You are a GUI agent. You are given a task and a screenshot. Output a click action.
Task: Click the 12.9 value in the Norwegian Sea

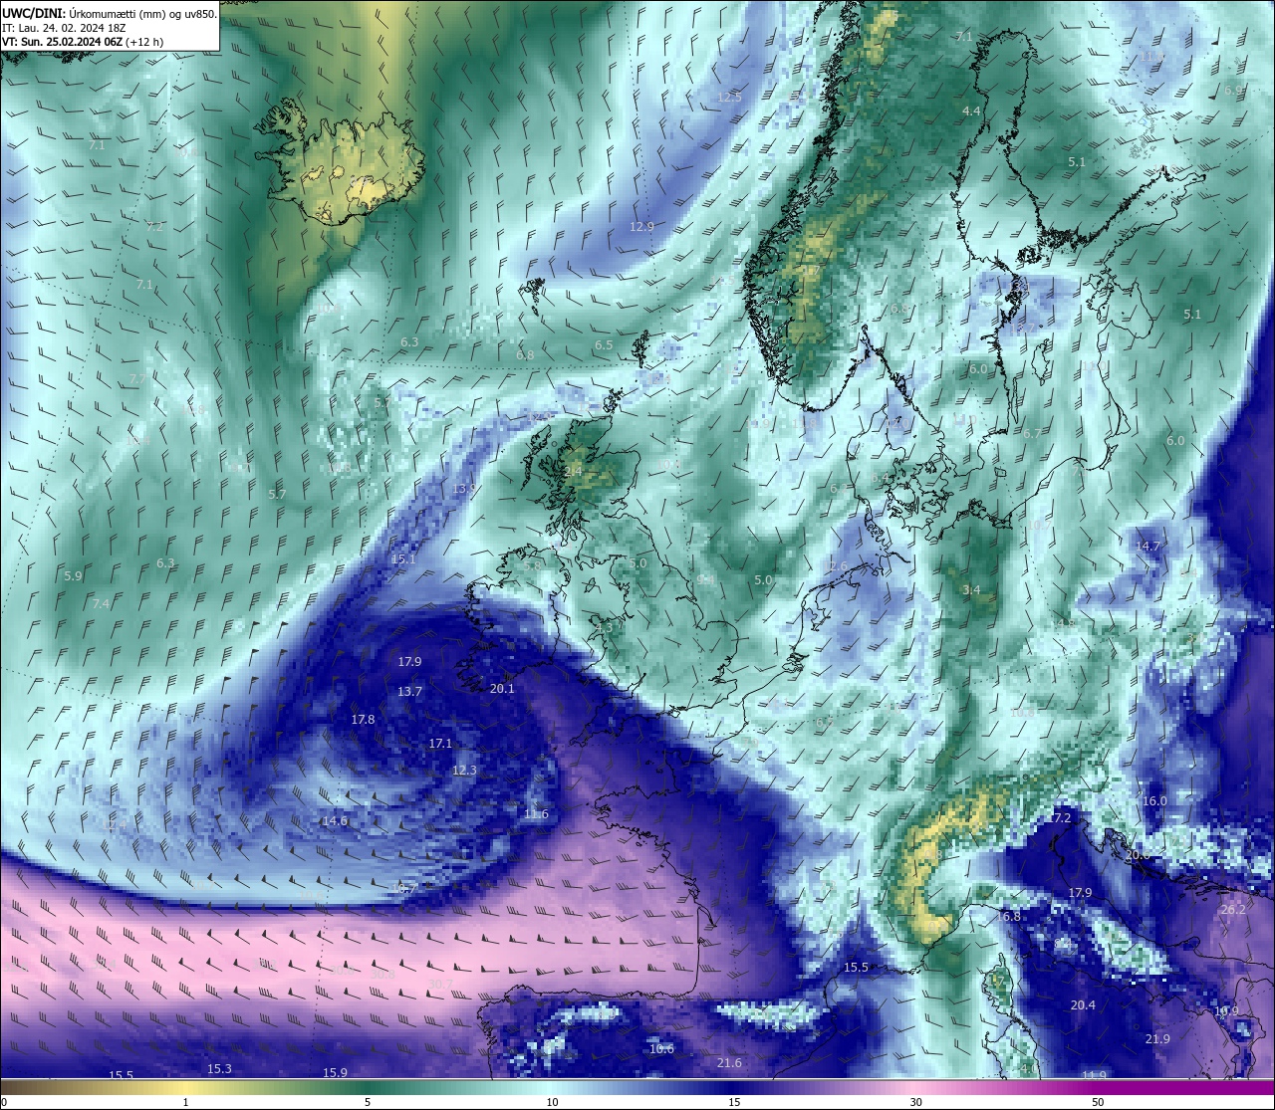pos(641,226)
